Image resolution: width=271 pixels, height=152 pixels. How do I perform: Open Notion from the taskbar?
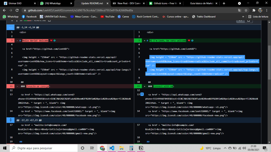tap(141, 148)
